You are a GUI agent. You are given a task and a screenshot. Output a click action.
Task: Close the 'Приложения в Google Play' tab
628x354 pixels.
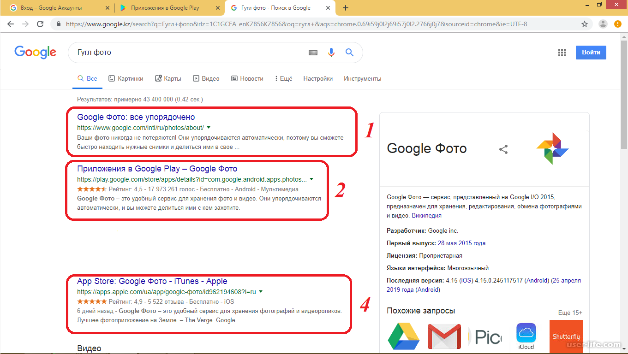218,8
